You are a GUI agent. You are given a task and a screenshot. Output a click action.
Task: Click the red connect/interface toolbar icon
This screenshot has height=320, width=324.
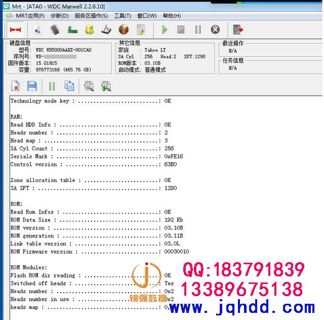point(15,30)
